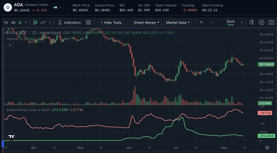Click the $0.14000 price axis tick
277x153 pixels.
click(266, 82)
